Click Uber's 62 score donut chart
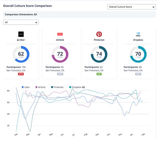The image size is (159, 147). pyautogui.click(x=21, y=54)
